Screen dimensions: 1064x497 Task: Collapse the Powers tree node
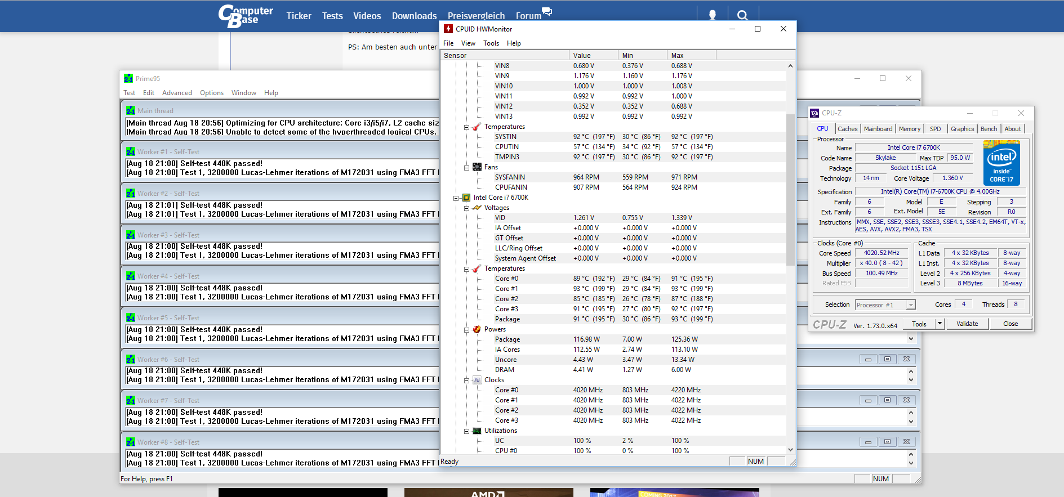[467, 330]
